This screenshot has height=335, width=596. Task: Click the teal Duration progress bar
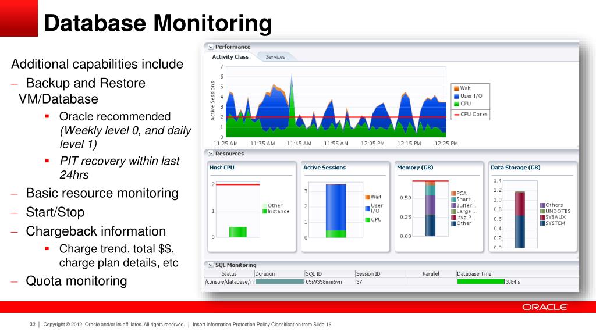coord(279,282)
